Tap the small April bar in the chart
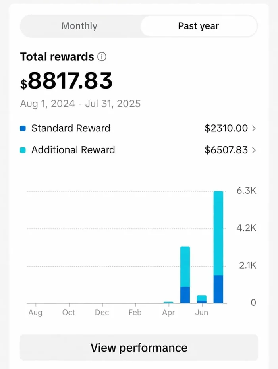The image size is (278, 369). tap(168, 301)
